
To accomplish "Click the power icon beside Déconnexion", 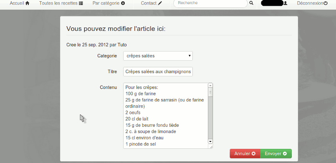I will [x=326, y=3].
